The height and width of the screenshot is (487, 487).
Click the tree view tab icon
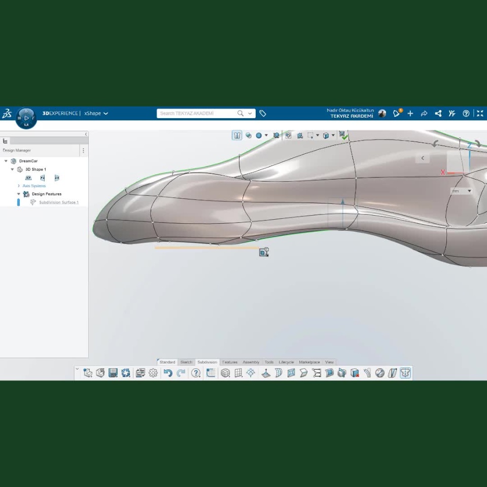5,142
